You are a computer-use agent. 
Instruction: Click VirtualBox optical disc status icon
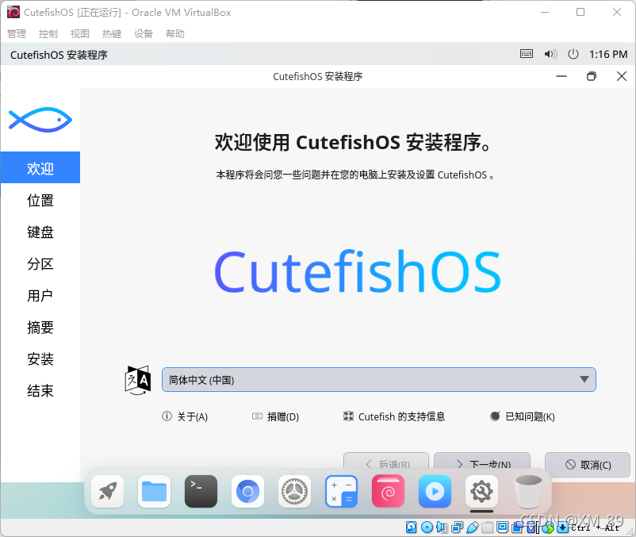427,527
